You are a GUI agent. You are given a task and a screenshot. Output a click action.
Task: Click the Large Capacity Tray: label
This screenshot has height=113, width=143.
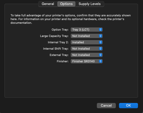(x=54, y=36)
